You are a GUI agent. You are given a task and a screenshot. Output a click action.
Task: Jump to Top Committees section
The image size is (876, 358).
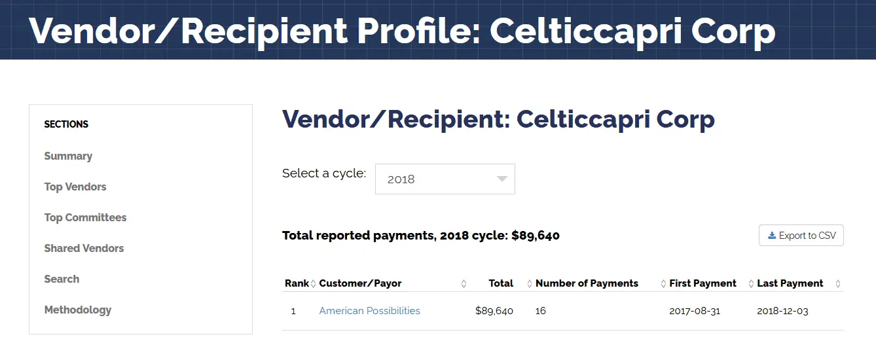(85, 217)
